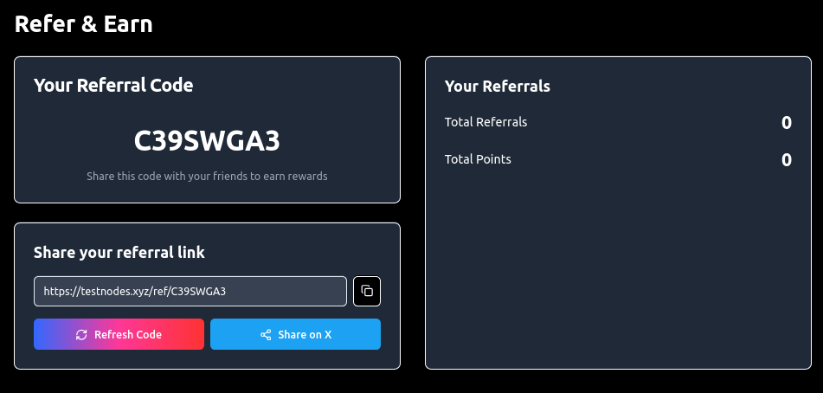Click the Total Referrals count value
The height and width of the screenshot is (393, 823).
tap(786, 123)
